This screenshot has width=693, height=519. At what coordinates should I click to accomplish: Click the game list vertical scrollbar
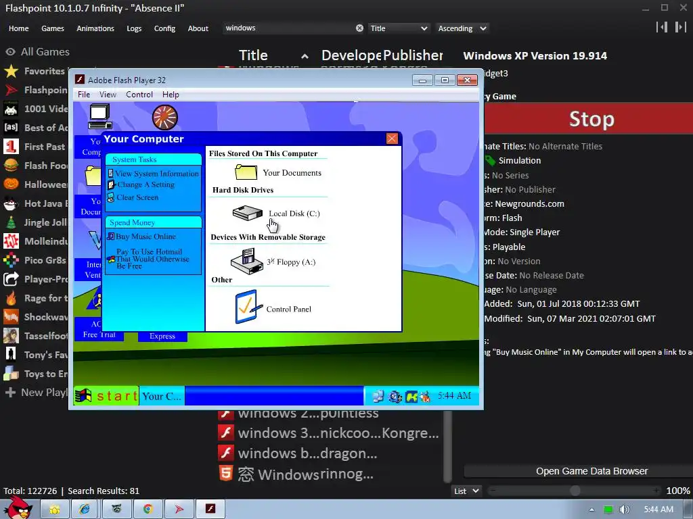[x=448, y=446]
